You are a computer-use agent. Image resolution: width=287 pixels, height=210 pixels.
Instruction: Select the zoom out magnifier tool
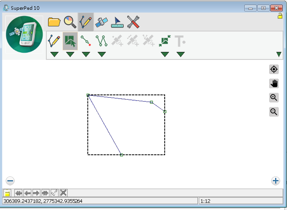pyautogui.click(x=274, y=112)
